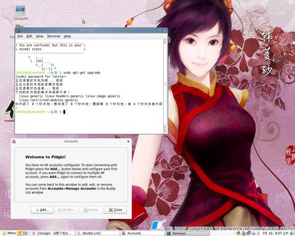Screen dimensions: 295x236
Task: Open the File menu in Terminal
Action: [x=20, y=36]
